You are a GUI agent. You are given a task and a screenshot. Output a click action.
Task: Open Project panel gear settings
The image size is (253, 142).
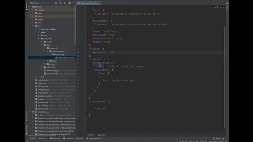70,3
